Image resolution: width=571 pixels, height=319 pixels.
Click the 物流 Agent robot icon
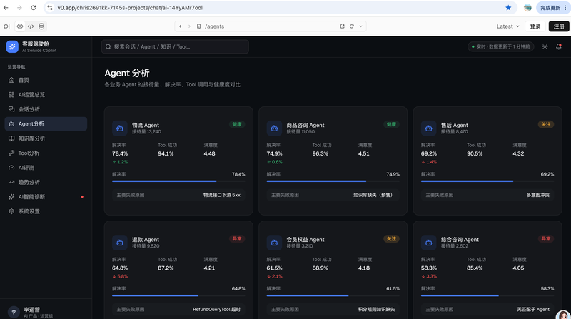click(x=120, y=128)
